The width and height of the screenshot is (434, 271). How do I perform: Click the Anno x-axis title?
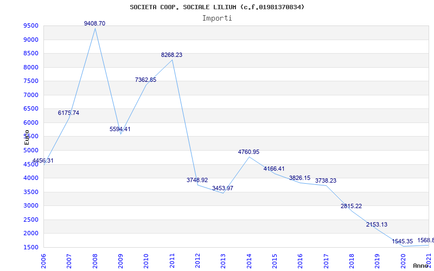[x=421, y=266]
